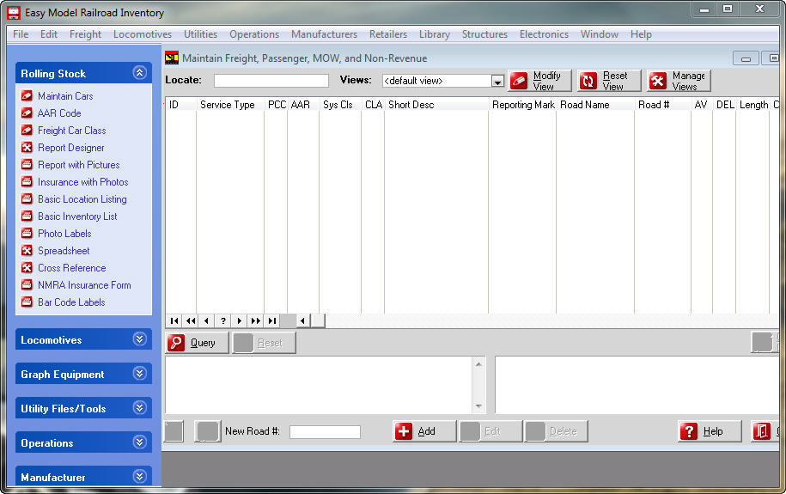
Task: Open the Freight menu
Action: coord(85,34)
